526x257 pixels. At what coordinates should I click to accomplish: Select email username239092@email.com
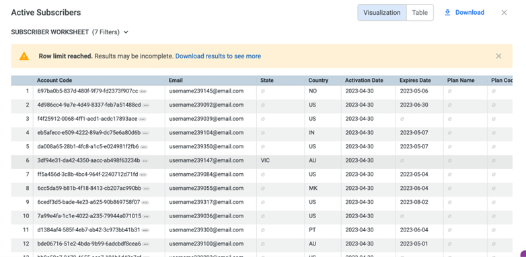point(206,105)
